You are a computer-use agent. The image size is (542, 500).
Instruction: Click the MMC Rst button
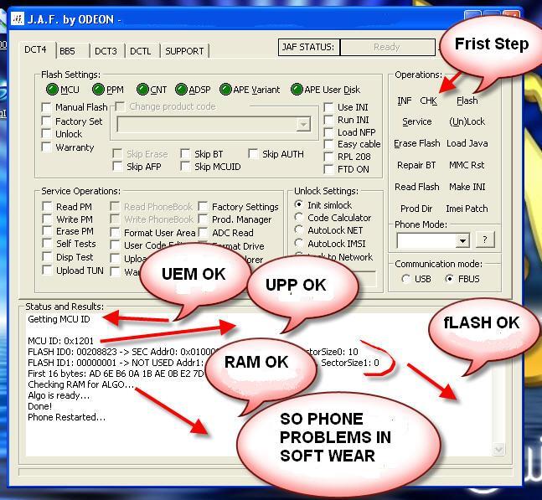click(467, 165)
